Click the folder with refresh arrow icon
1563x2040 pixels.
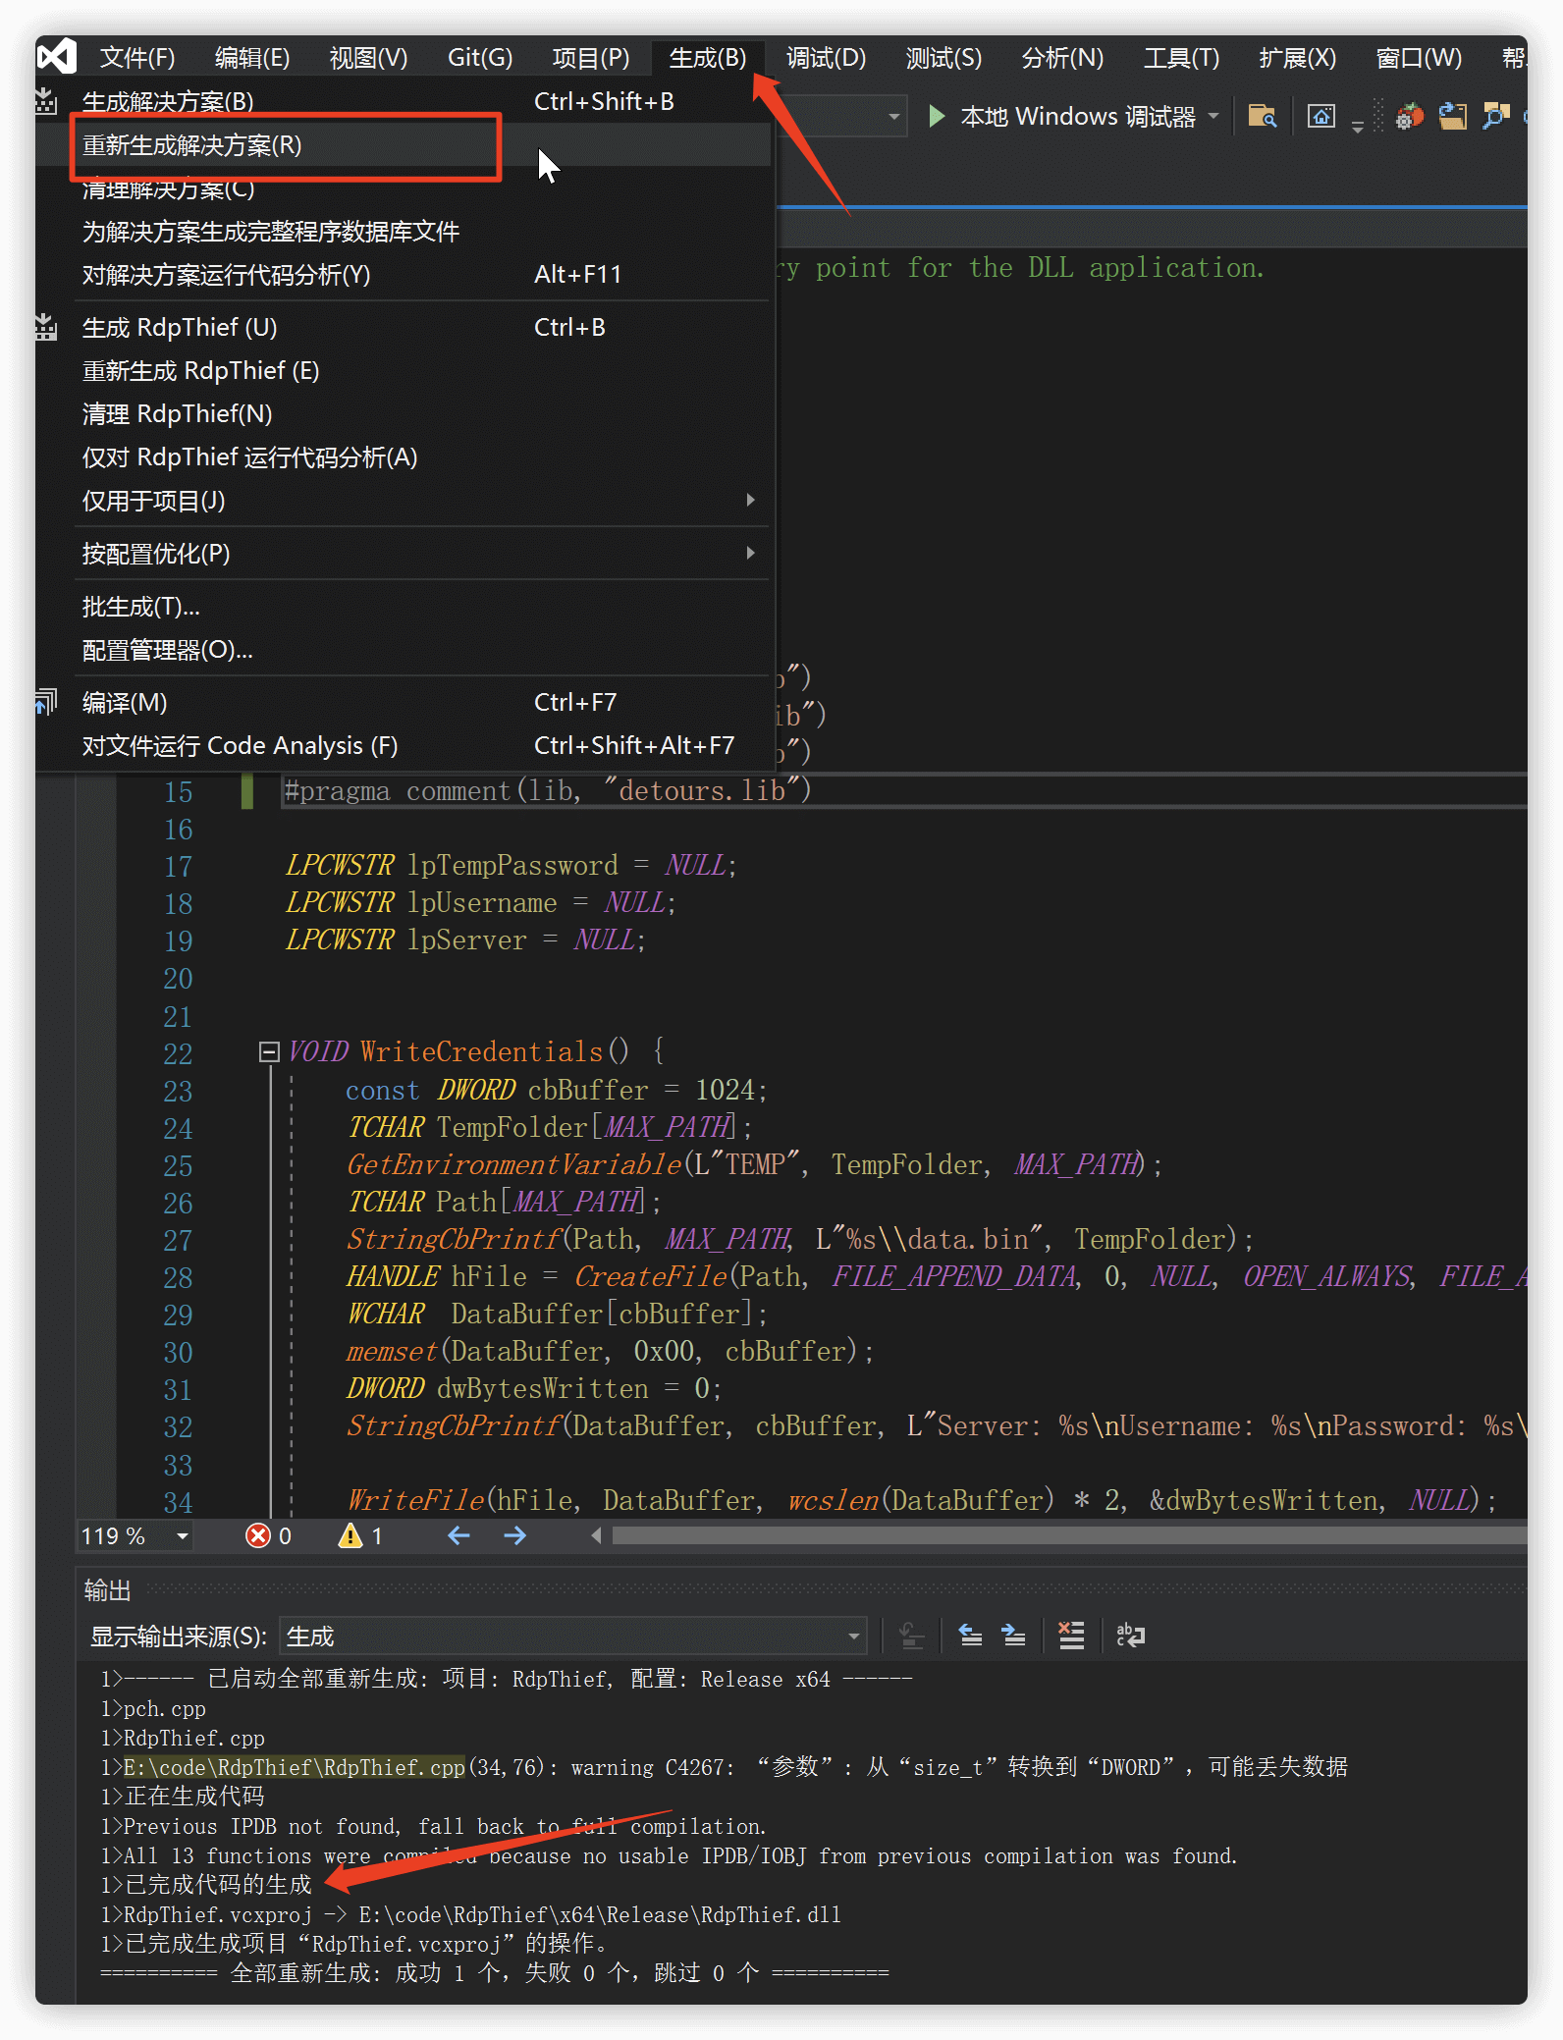point(1452,116)
